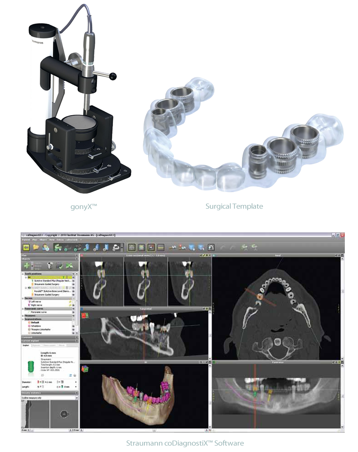Click the green X icon in Objects panel
This screenshot has width=358, height=452.
pyautogui.click(x=69, y=266)
